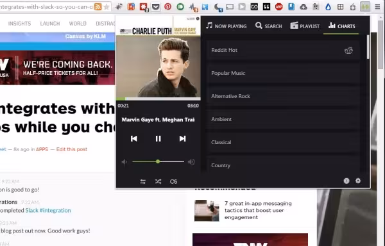
Task: Open the Reddit Hot chart
Action: [x=283, y=50]
